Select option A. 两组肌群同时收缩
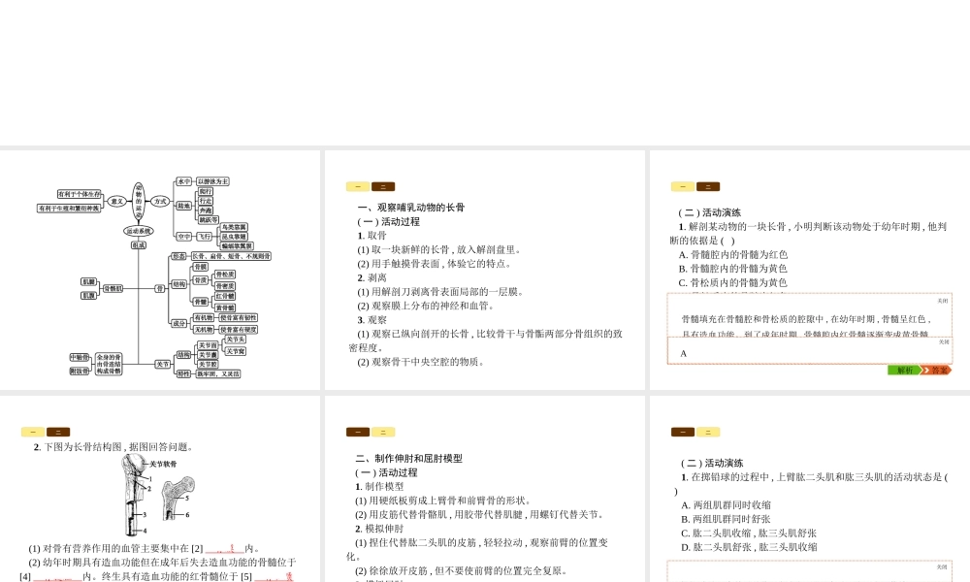This screenshot has height=582, width=970. point(727,505)
